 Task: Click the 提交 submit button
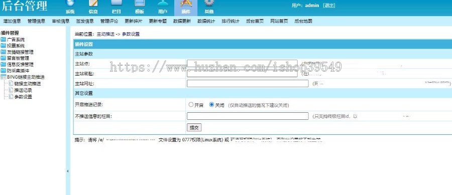pyautogui.click(x=194, y=128)
